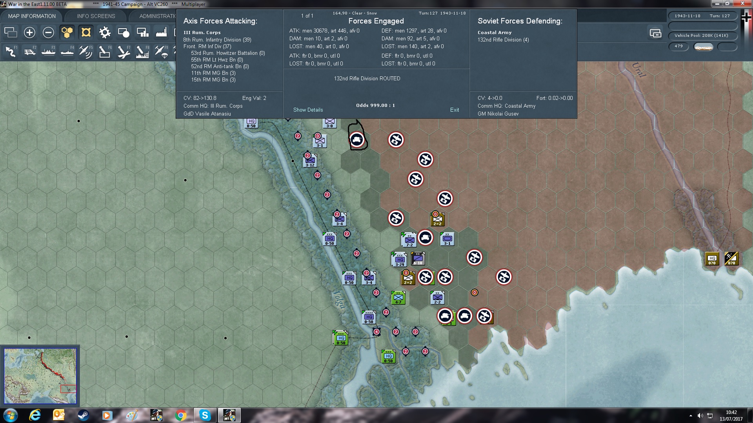Image resolution: width=753 pixels, height=423 pixels.
Task: Zoom out the map with minus icon
Action: [x=48, y=32]
